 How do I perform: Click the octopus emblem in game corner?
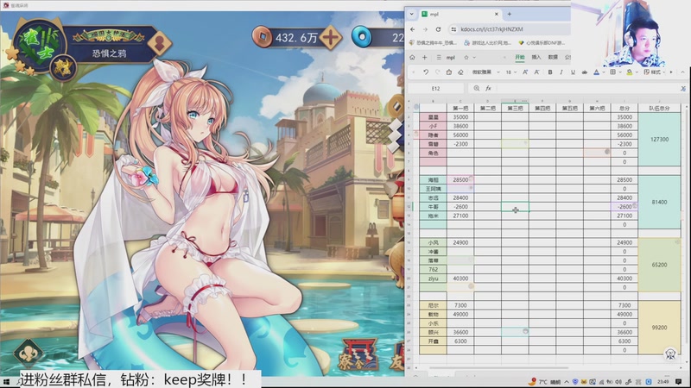(x=29, y=354)
